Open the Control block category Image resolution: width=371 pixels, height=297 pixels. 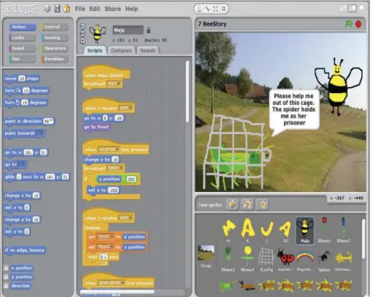(55, 27)
